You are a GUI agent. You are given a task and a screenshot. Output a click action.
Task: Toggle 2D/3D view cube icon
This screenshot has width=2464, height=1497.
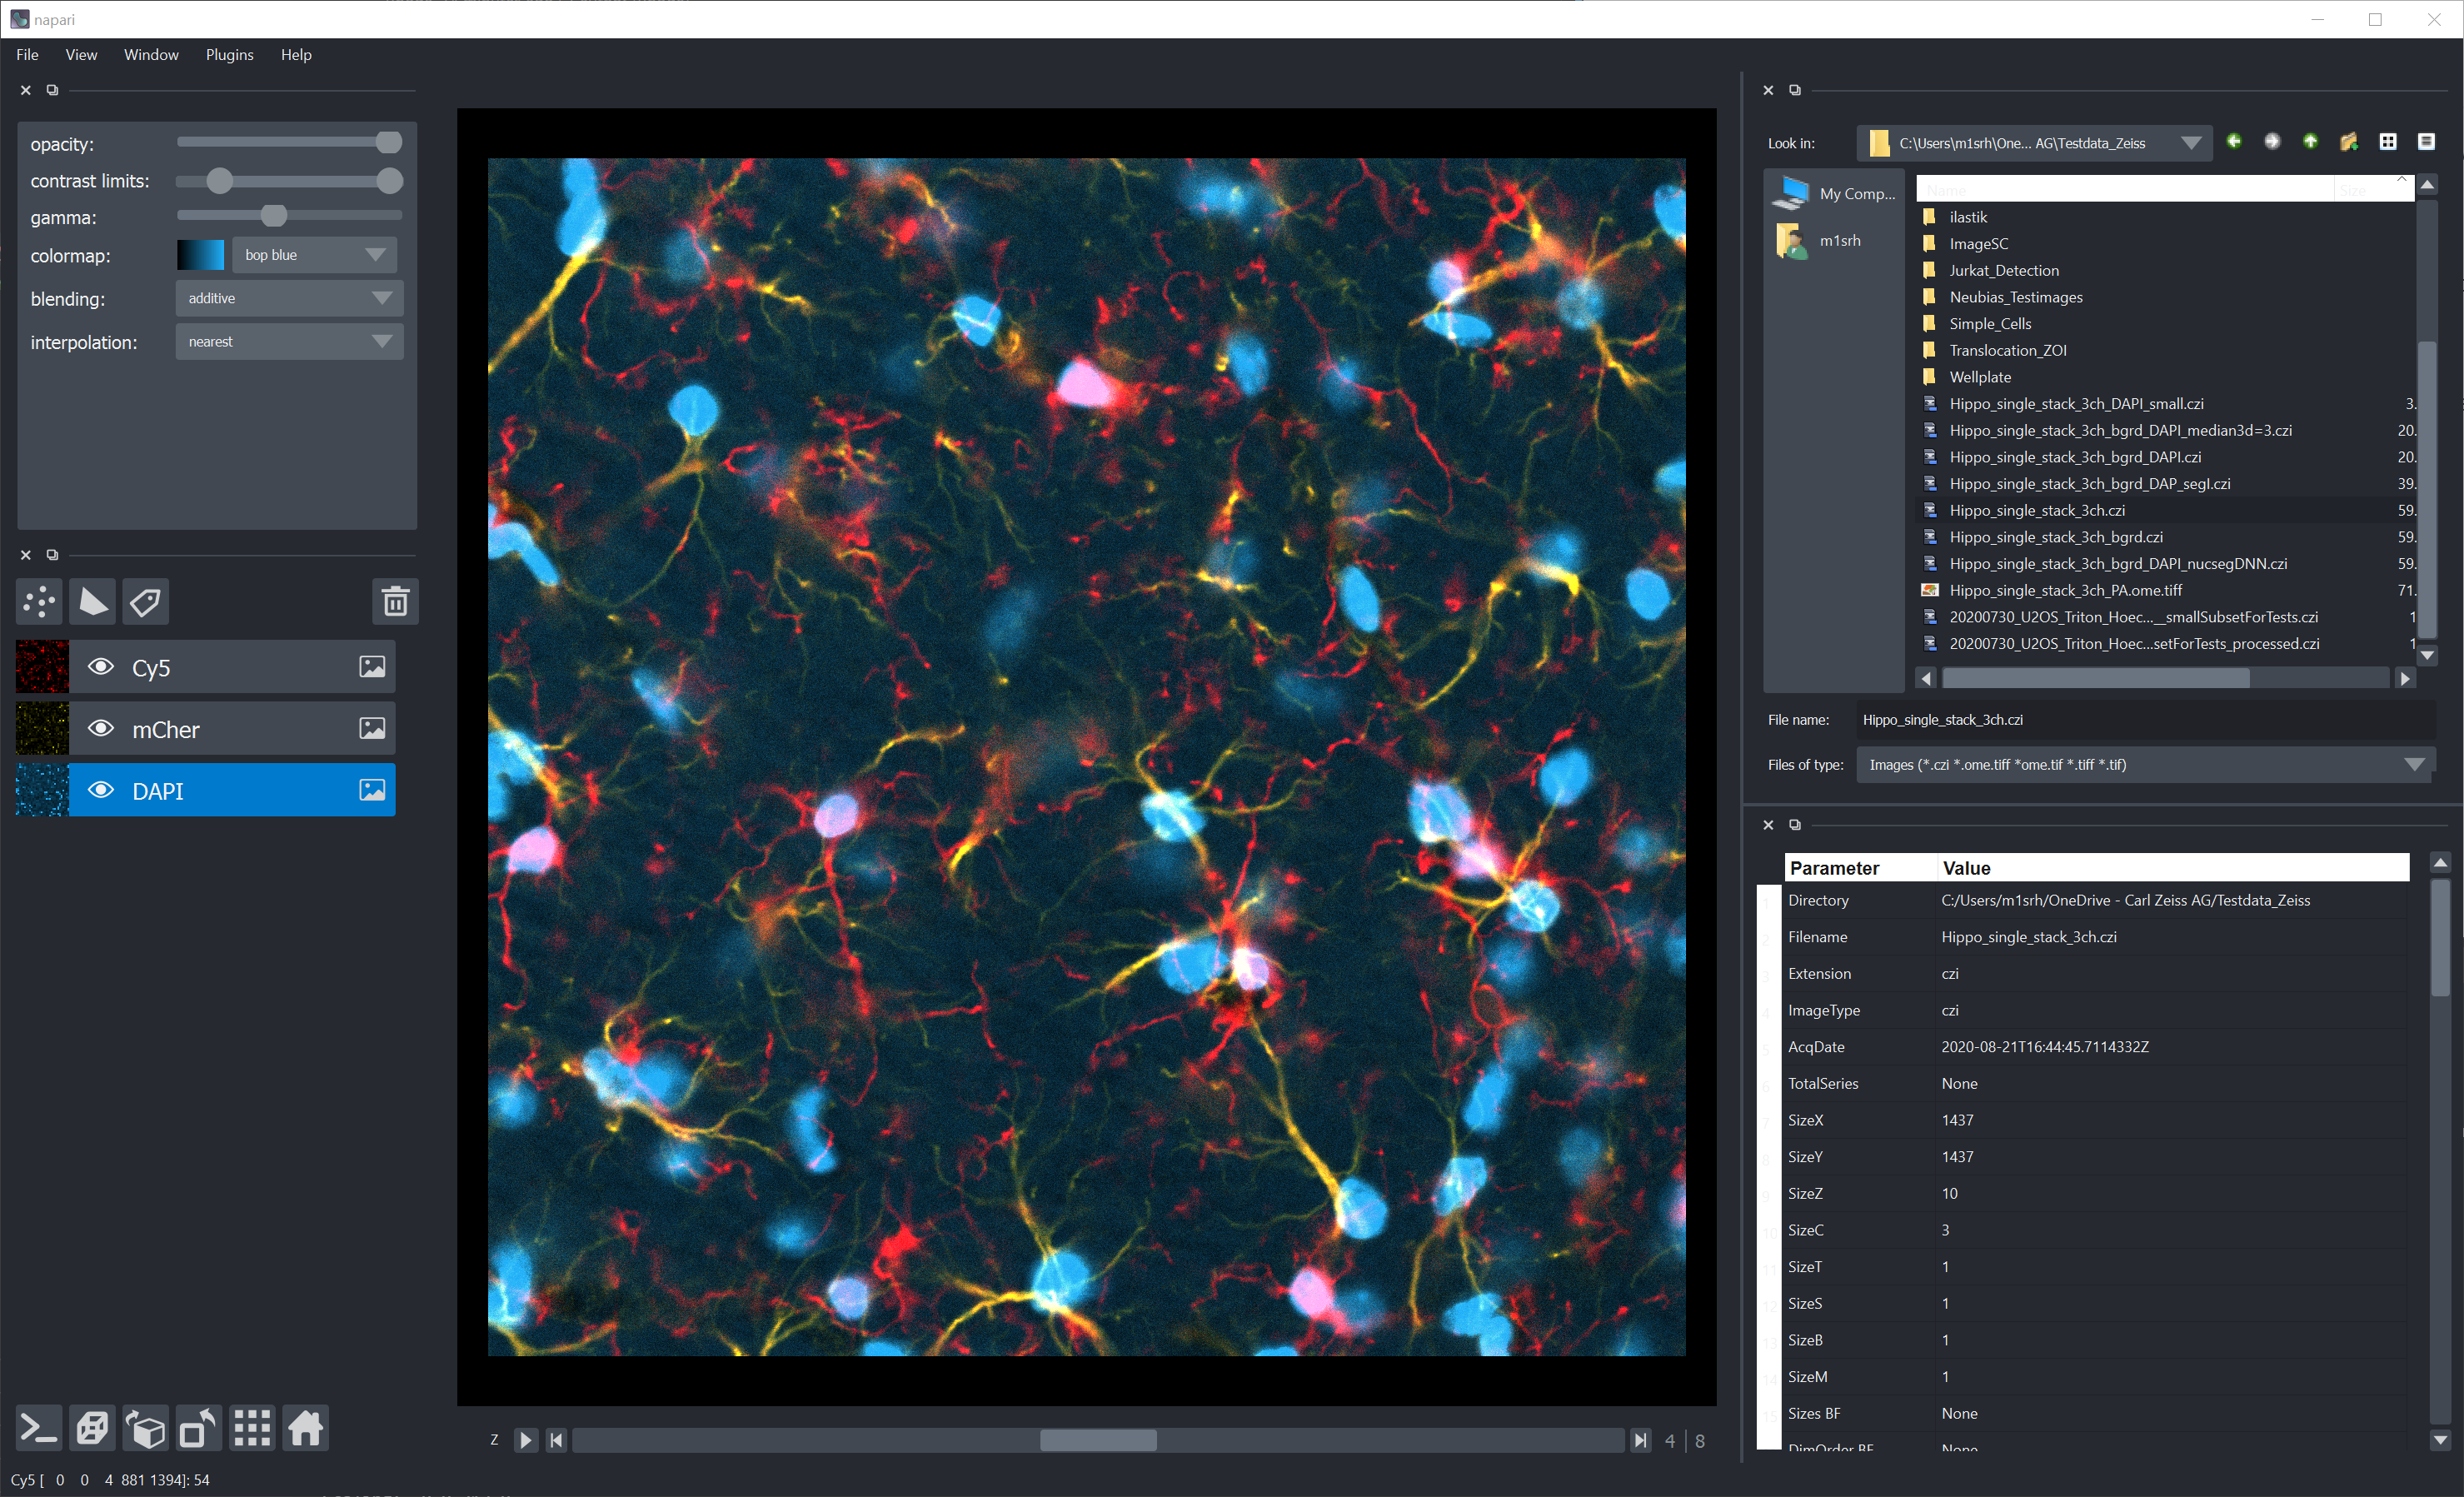point(93,1428)
